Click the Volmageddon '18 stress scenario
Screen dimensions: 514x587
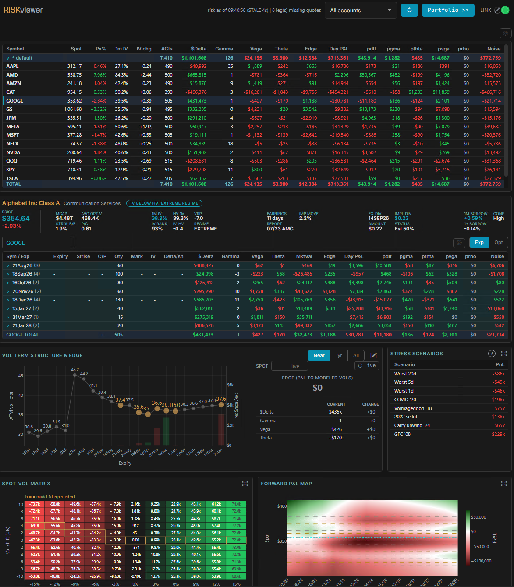449,408
